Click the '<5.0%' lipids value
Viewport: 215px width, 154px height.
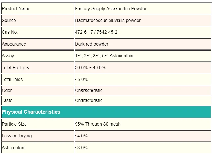coord(81,79)
